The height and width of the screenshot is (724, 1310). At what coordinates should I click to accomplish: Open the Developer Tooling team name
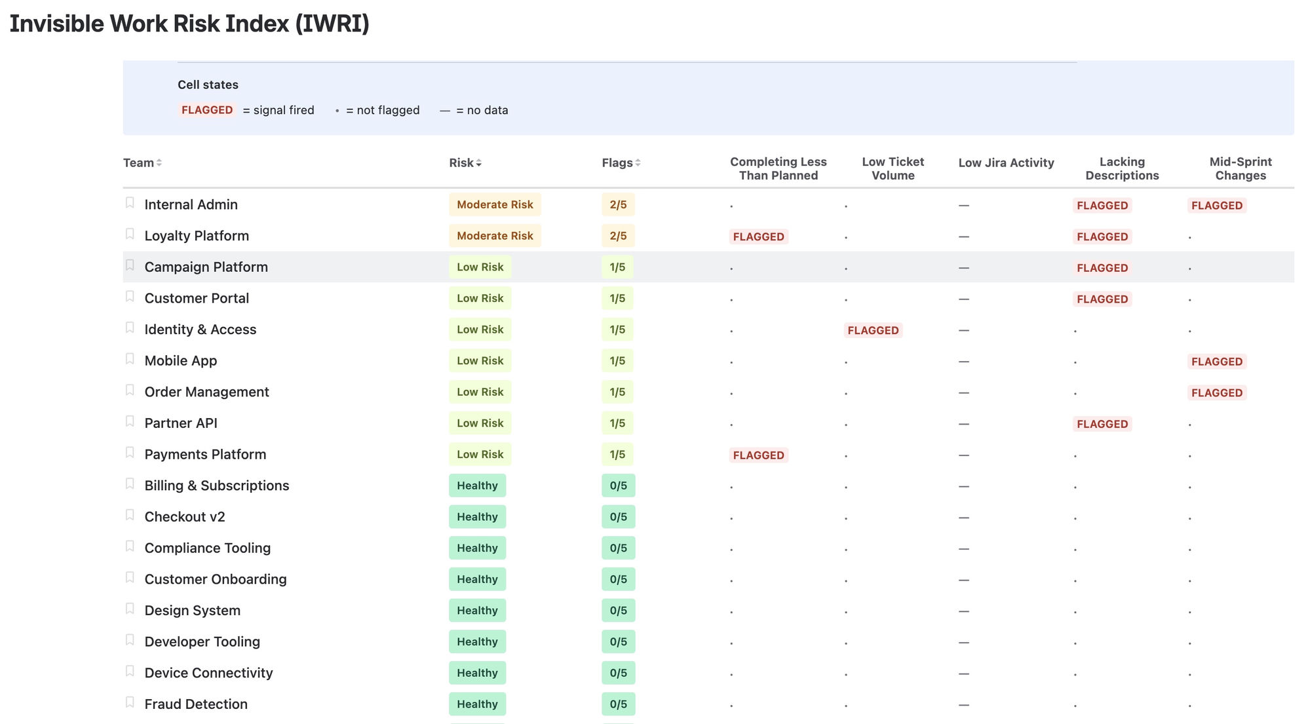[x=202, y=641]
